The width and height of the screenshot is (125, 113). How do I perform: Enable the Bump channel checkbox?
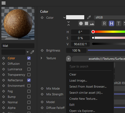[29, 97]
